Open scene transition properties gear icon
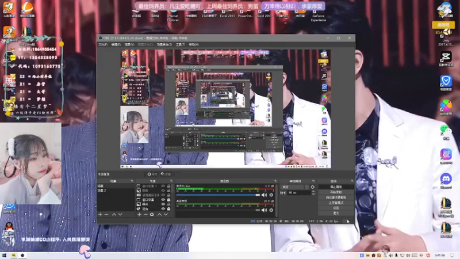The image size is (460, 259). click(313, 187)
